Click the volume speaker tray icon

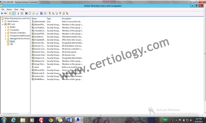point(191,120)
